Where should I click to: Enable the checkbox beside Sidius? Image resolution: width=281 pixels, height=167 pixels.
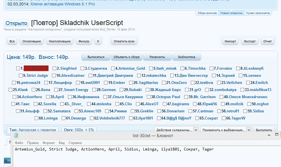tap(245, 111)
